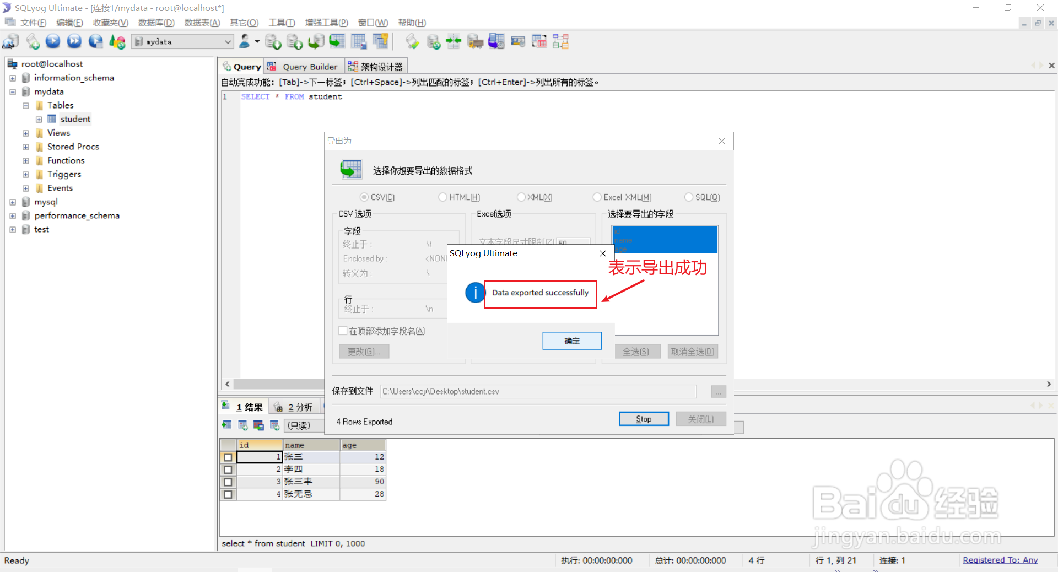The height and width of the screenshot is (572, 1058).
Task: Select the HTML export format radio button
Action: (442, 197)
